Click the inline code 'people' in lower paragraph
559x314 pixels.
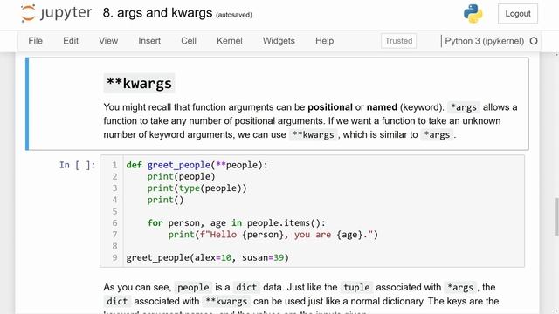193,287
